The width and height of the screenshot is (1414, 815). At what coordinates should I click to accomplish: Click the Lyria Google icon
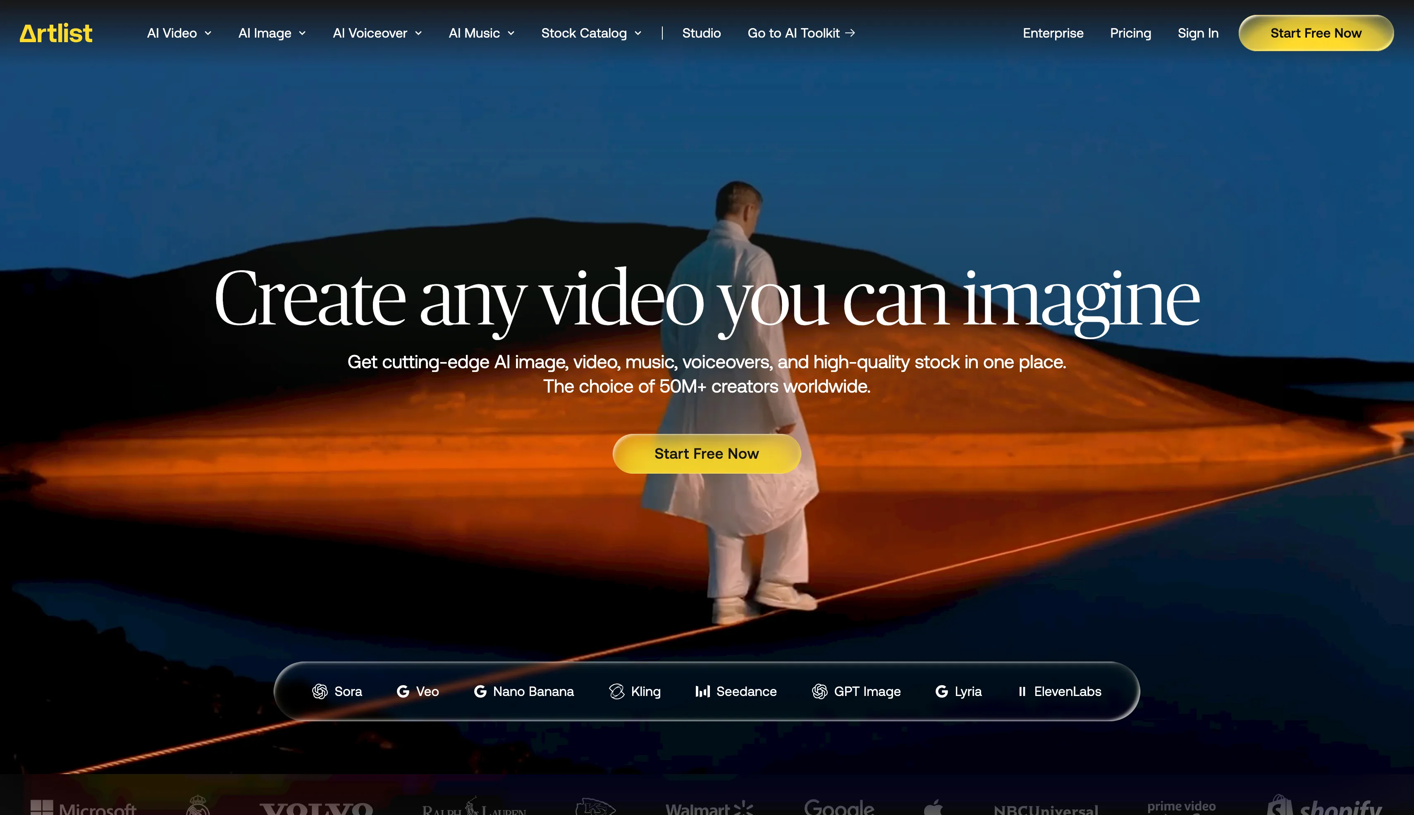point(941,691)
